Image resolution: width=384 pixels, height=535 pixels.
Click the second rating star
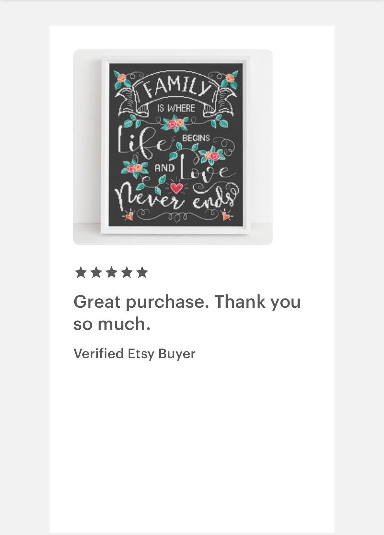(x=96, y=272)
